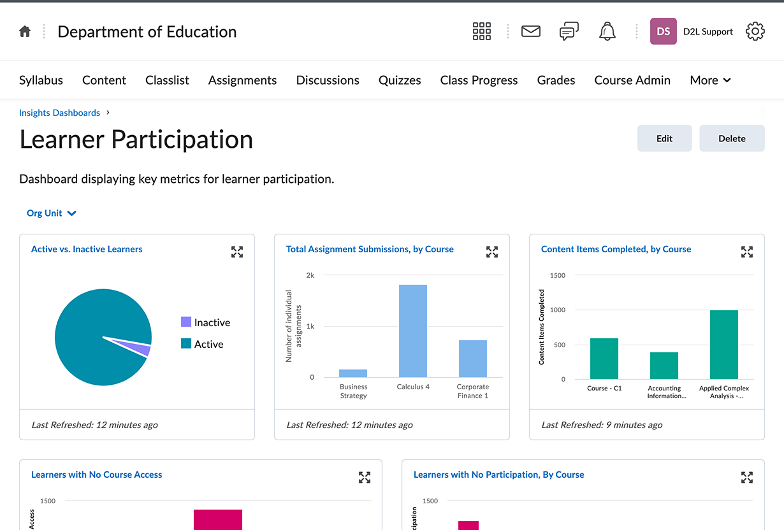The height and width of the screenshot is (530, 784).
Task: Open the subscription alerts chat icon
Action: [x=569, y=31]
